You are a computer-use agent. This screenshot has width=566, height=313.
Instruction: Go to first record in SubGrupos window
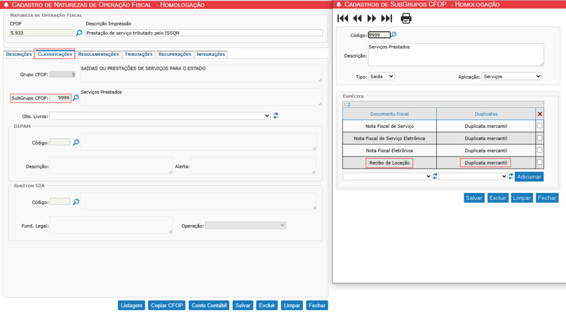click(343, 18)
